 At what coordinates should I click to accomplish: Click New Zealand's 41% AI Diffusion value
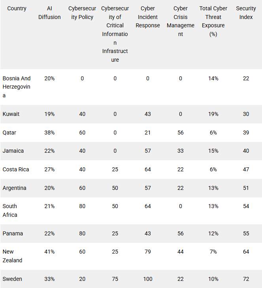[49, 252]
